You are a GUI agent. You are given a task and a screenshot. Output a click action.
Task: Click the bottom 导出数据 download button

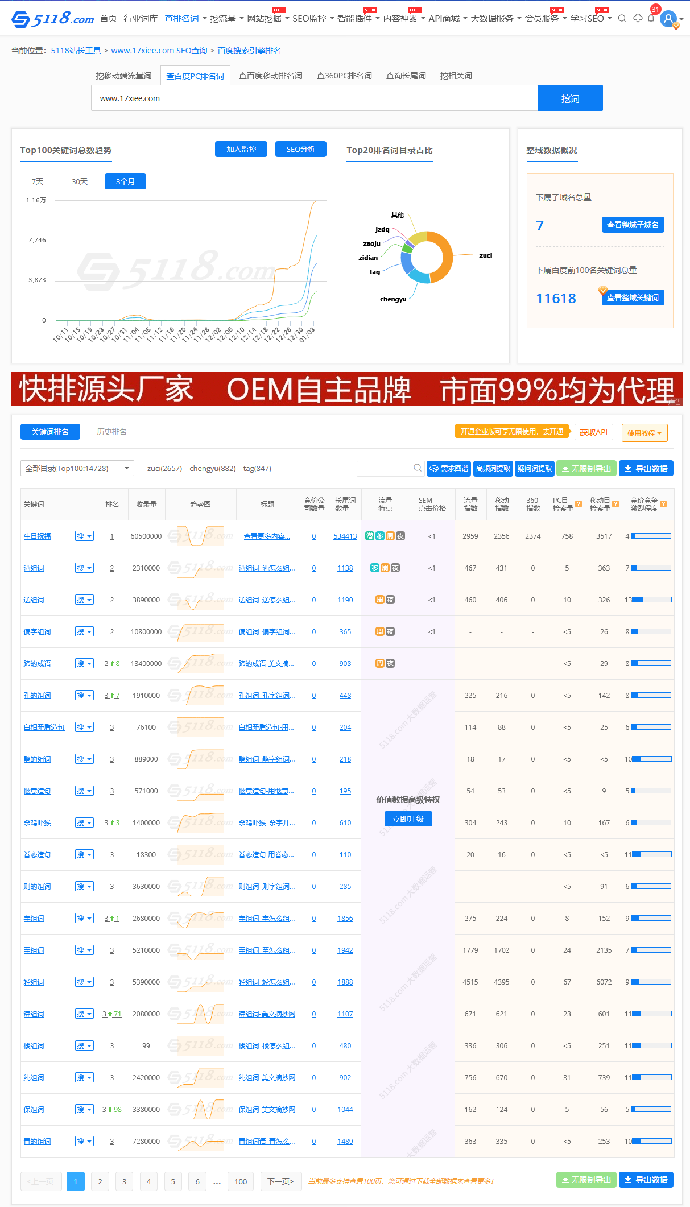click(646, 1180)
